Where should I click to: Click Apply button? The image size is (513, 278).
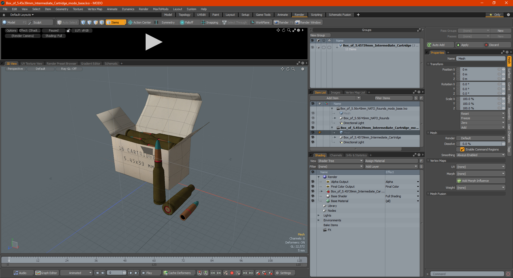469,45
